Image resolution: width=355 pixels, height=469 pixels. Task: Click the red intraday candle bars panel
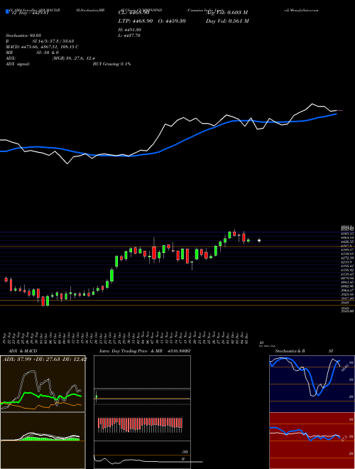pyautogui.click(x=140, y=425)
